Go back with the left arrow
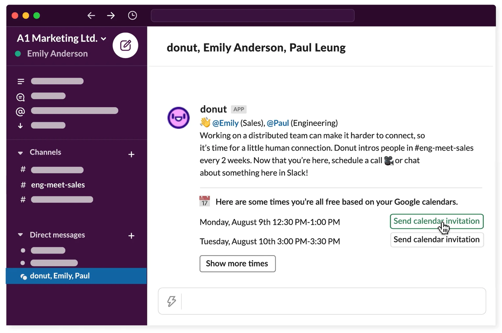 coord(91,15)
